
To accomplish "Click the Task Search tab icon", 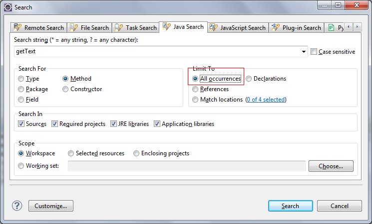I will point(119,28).
